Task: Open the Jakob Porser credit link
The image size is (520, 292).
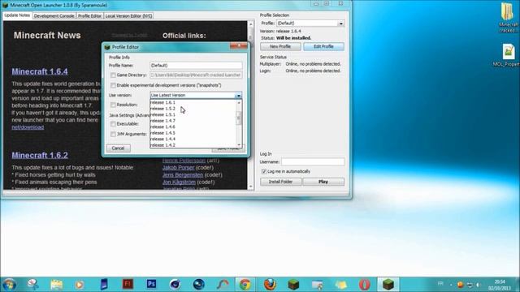Action: pos(179,168)
